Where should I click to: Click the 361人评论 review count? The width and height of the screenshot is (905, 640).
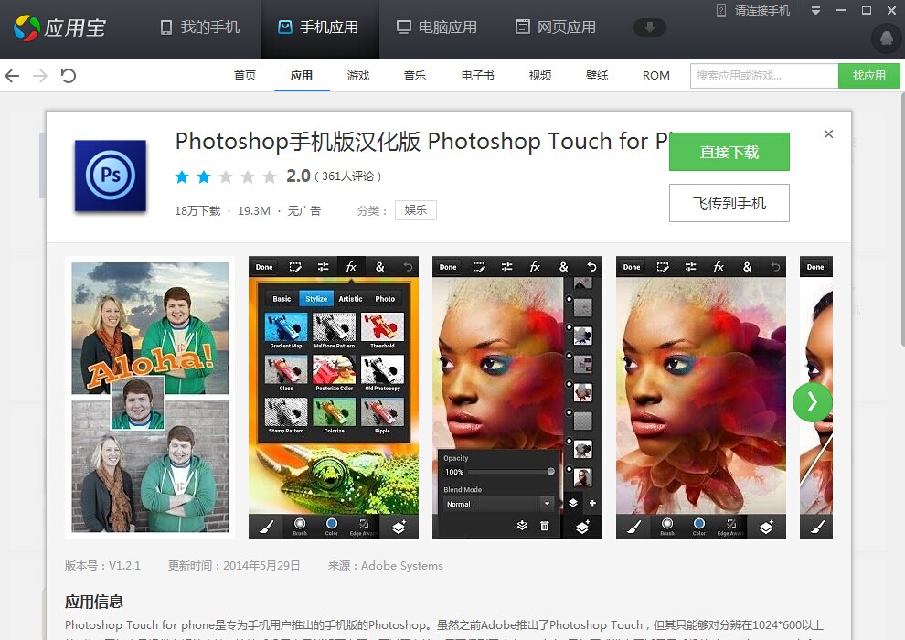click(348, 176)
